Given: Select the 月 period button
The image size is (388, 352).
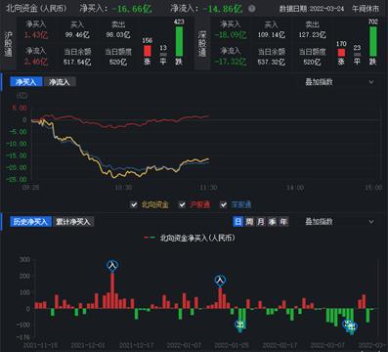Looking at the screenshot, I should coord(261,222).
